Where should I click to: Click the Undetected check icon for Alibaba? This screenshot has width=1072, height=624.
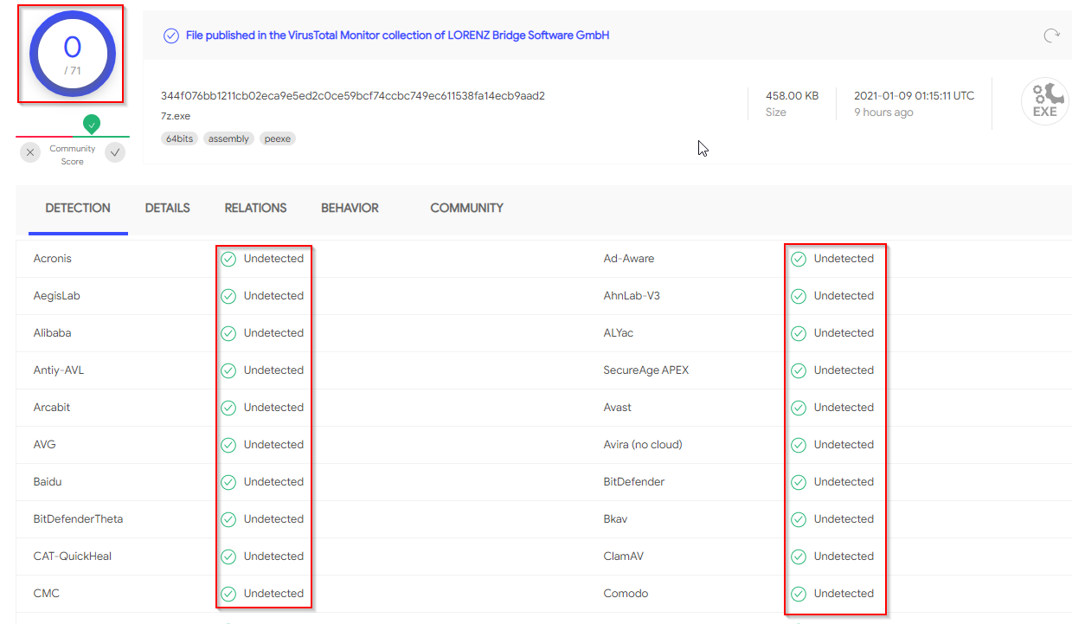228,333
